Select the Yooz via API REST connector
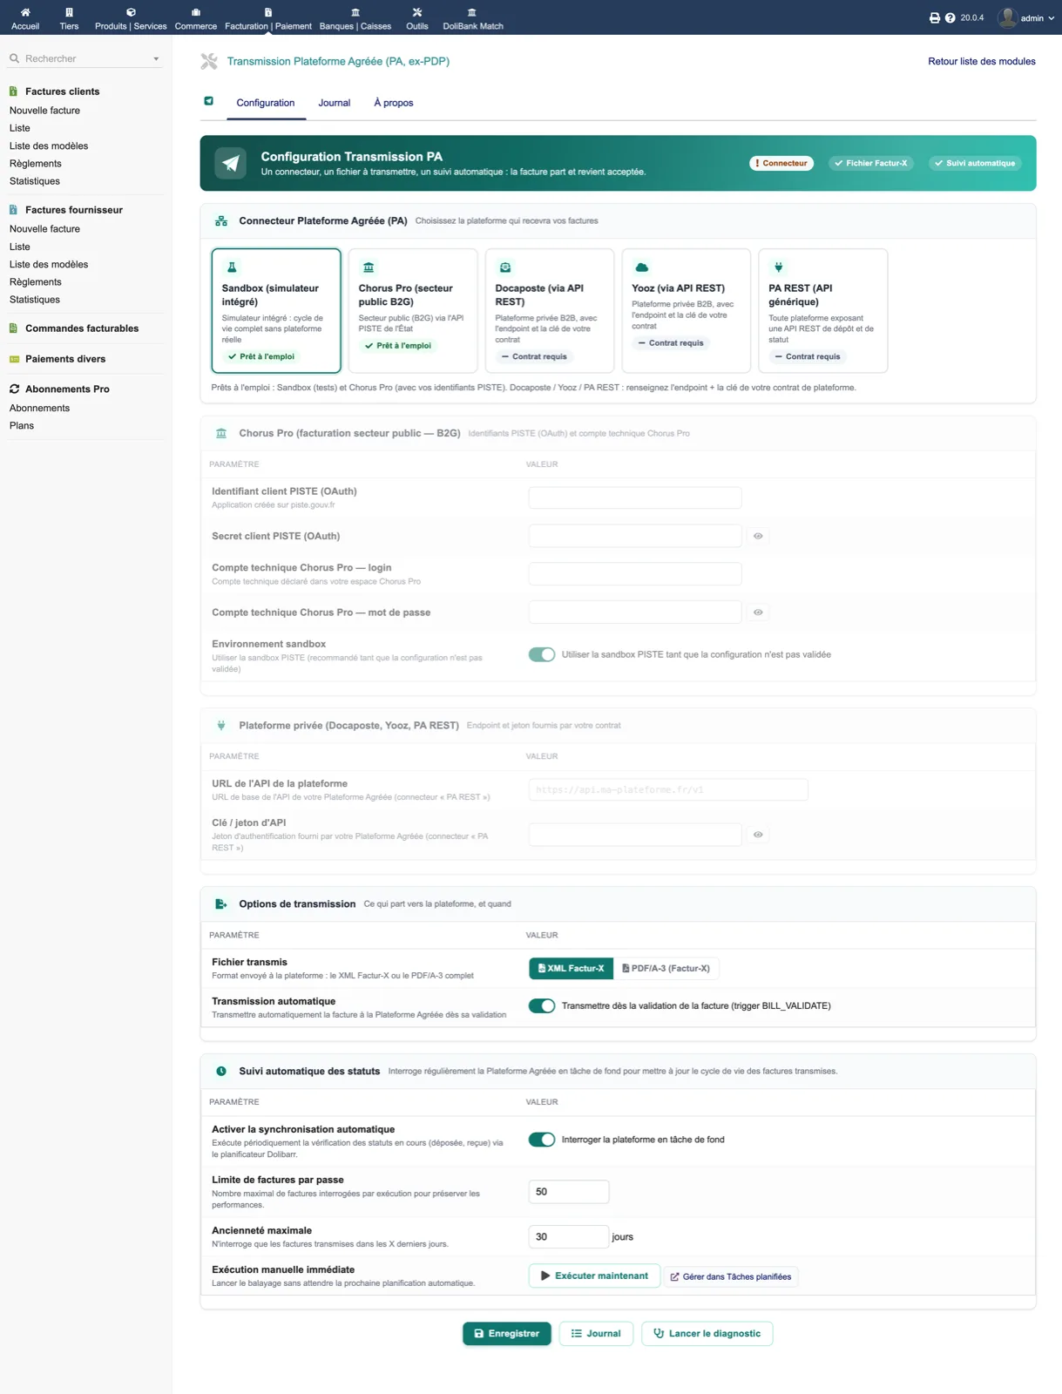 pyautogui.click(x=687, y=311)
